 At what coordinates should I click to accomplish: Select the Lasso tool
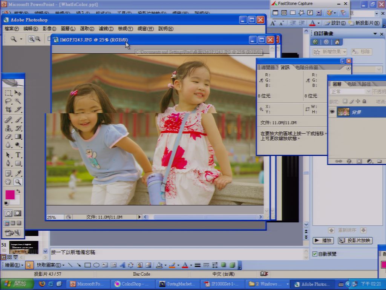[8, 101]
